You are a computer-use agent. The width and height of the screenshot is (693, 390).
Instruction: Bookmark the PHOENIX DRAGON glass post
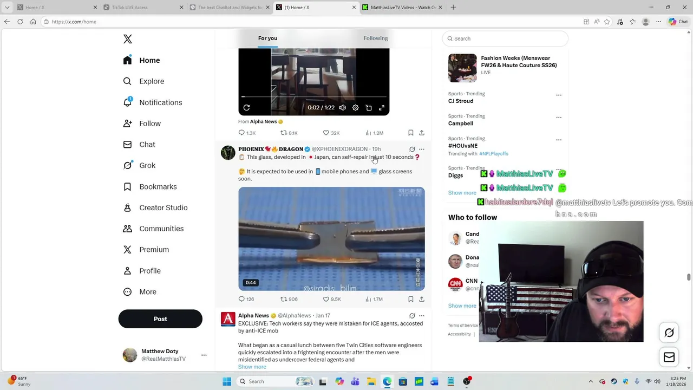coord(410,299)
